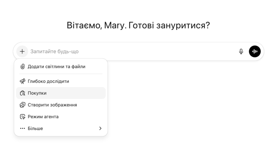Click the three-dot icon beside Більше
The width and height of the screenshot is (280, 148).
pyautogui.click(x=23, y=128)
